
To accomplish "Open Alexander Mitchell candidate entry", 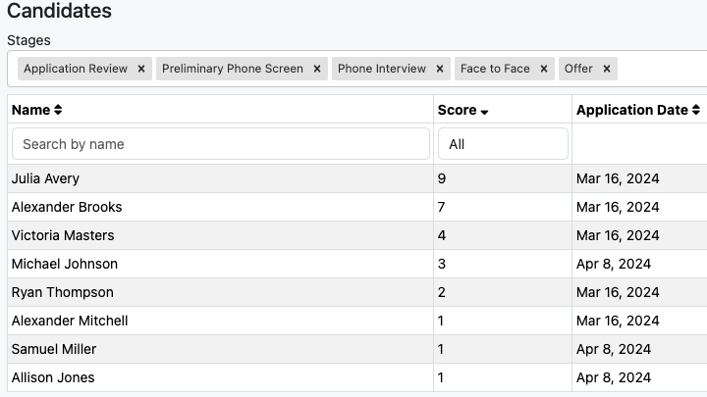I will coord(356,321).
